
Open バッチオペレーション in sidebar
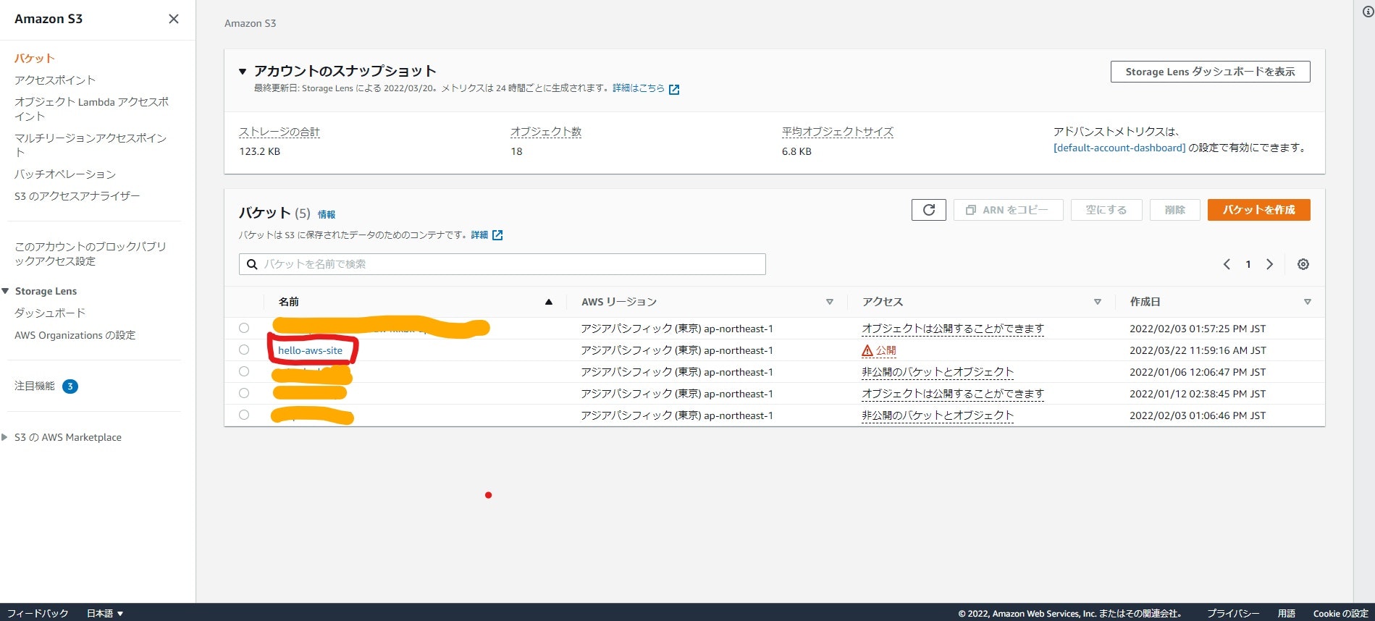point(65,174)
